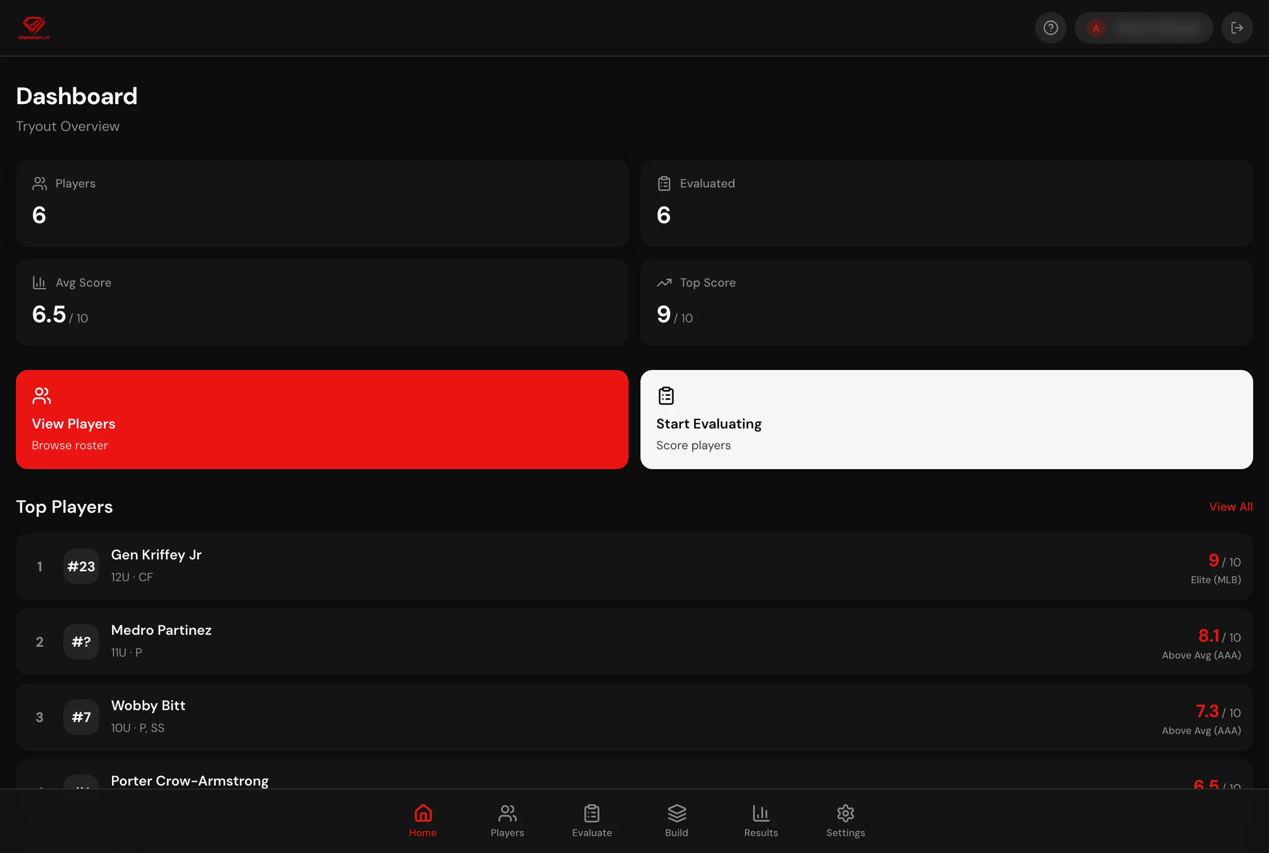The height and width of the screenshot is (853, 1269).
Task: Click the Results chart icon
Action: pyautogui.click(x=761, y=813)
